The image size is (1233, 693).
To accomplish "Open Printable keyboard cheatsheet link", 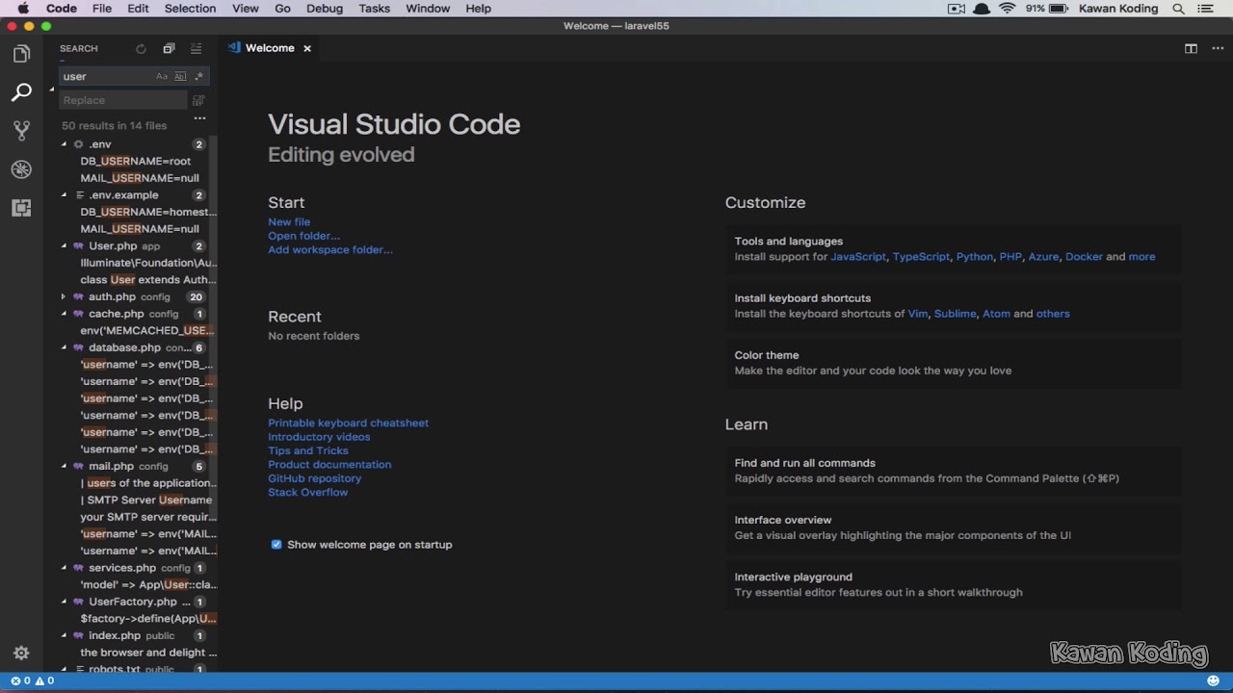I will 348,423.
